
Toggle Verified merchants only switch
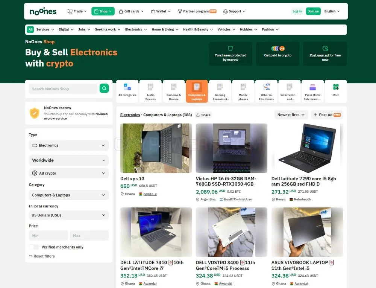click(34, 247)
